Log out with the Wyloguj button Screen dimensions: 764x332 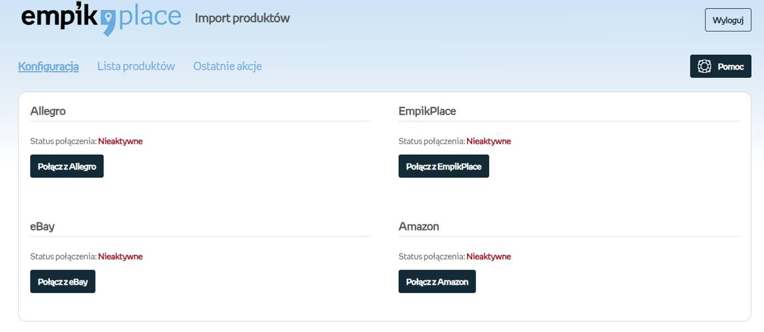tap(728, 20)
